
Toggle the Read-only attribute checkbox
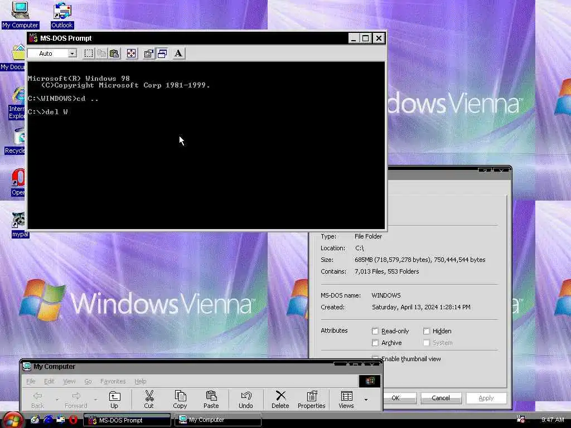click(x=375, y=331)
